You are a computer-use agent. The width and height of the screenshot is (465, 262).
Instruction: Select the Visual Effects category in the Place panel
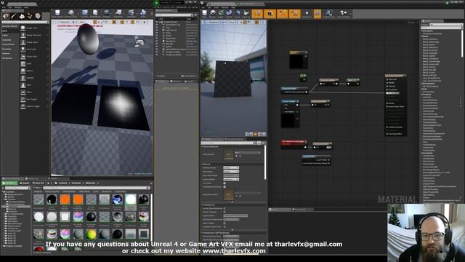(9, 44)
